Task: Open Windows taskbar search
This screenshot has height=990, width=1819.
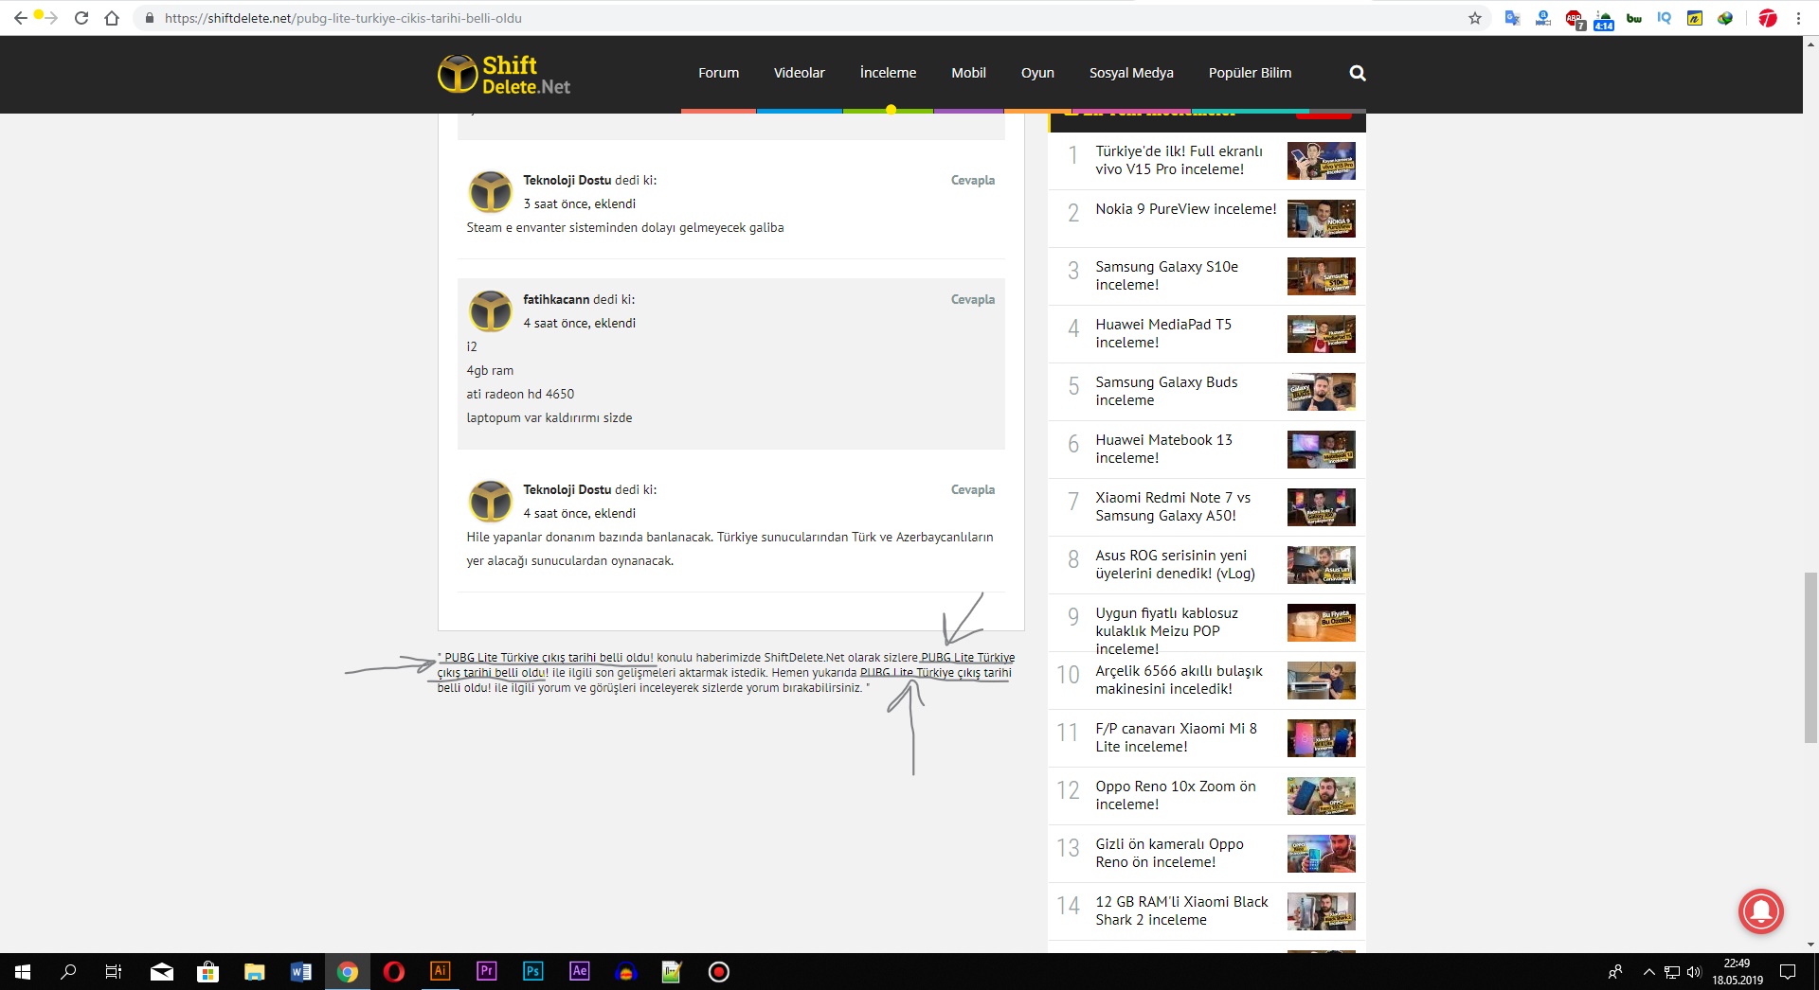Action: point(68,972)
